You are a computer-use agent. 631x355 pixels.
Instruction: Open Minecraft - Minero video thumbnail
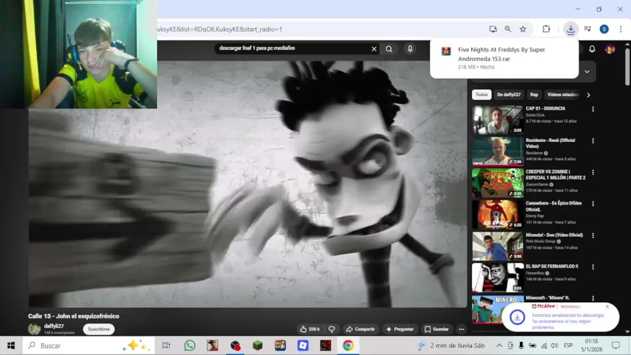click(x=498, y=309)
